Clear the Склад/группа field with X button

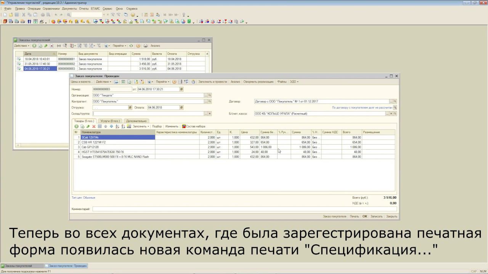point(210,114)
